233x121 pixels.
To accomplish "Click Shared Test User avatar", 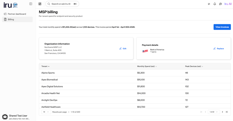I will [x=5, y=117].
